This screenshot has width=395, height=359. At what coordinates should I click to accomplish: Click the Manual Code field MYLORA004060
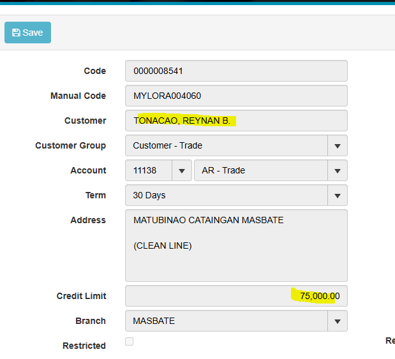click(x=236, y=96)
